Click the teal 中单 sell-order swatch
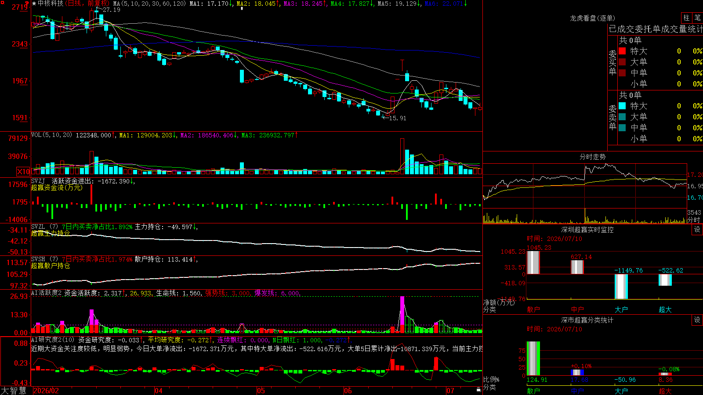Image resolution: width=703 pixels, height=395 pixels. 622,128
